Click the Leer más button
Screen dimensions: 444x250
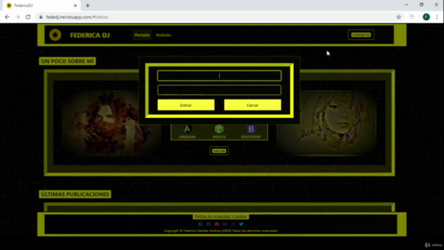click(x=219, y=151)
